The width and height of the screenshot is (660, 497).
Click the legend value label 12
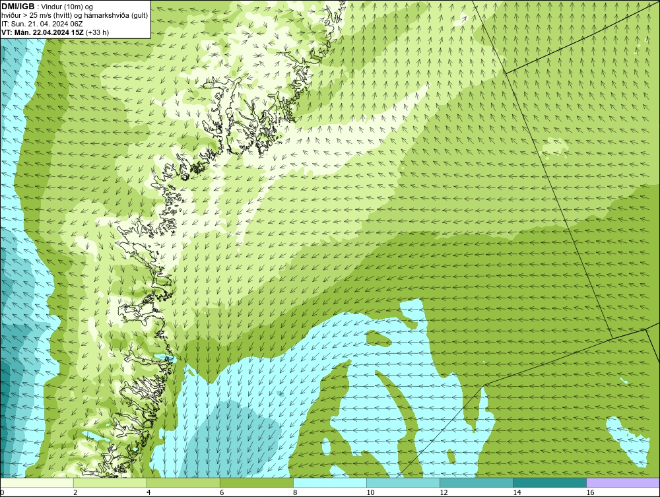[x=444, y=492]
